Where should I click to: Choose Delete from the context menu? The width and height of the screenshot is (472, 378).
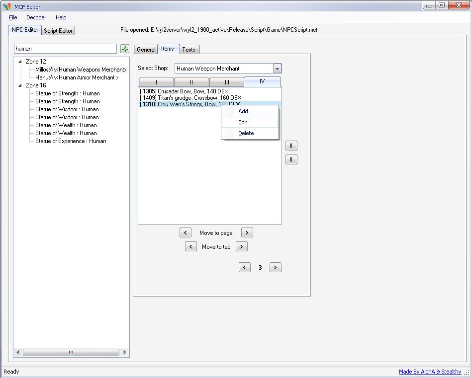(x=246, y=133)
